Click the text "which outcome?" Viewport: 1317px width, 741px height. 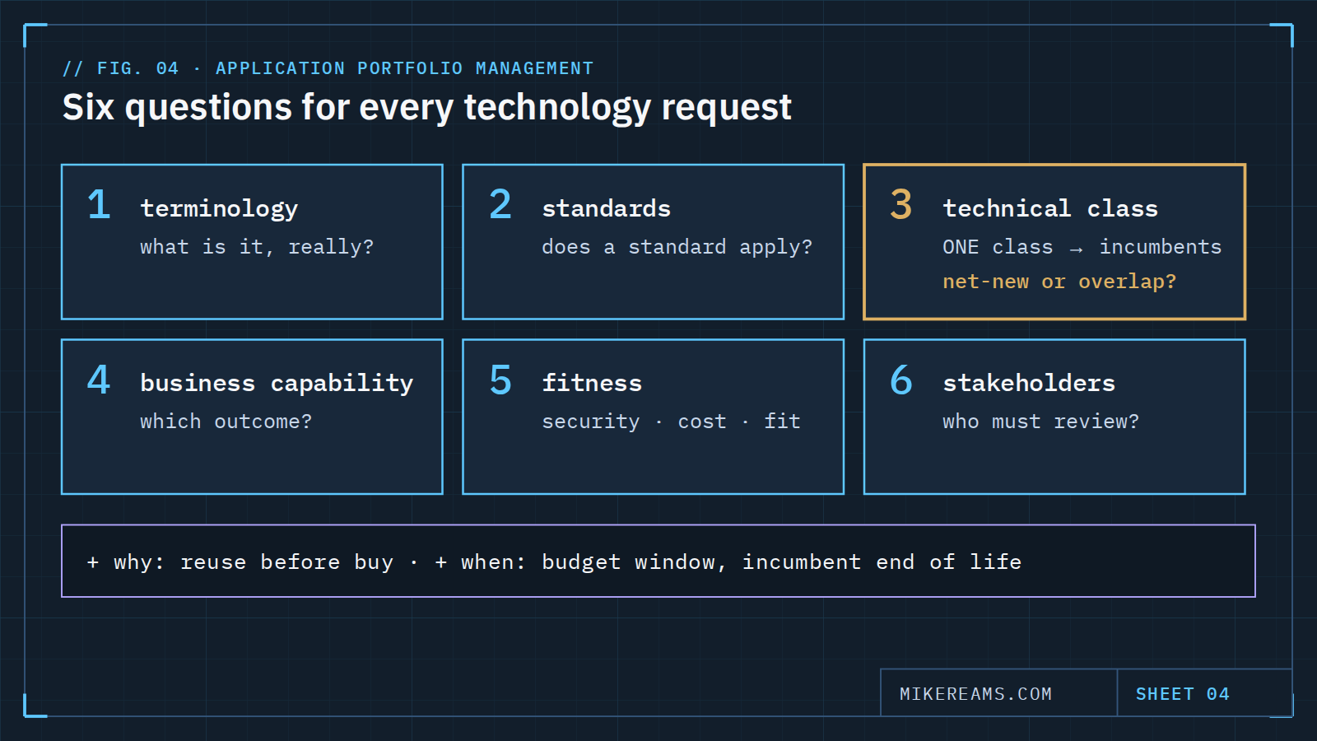coord(226,422)
